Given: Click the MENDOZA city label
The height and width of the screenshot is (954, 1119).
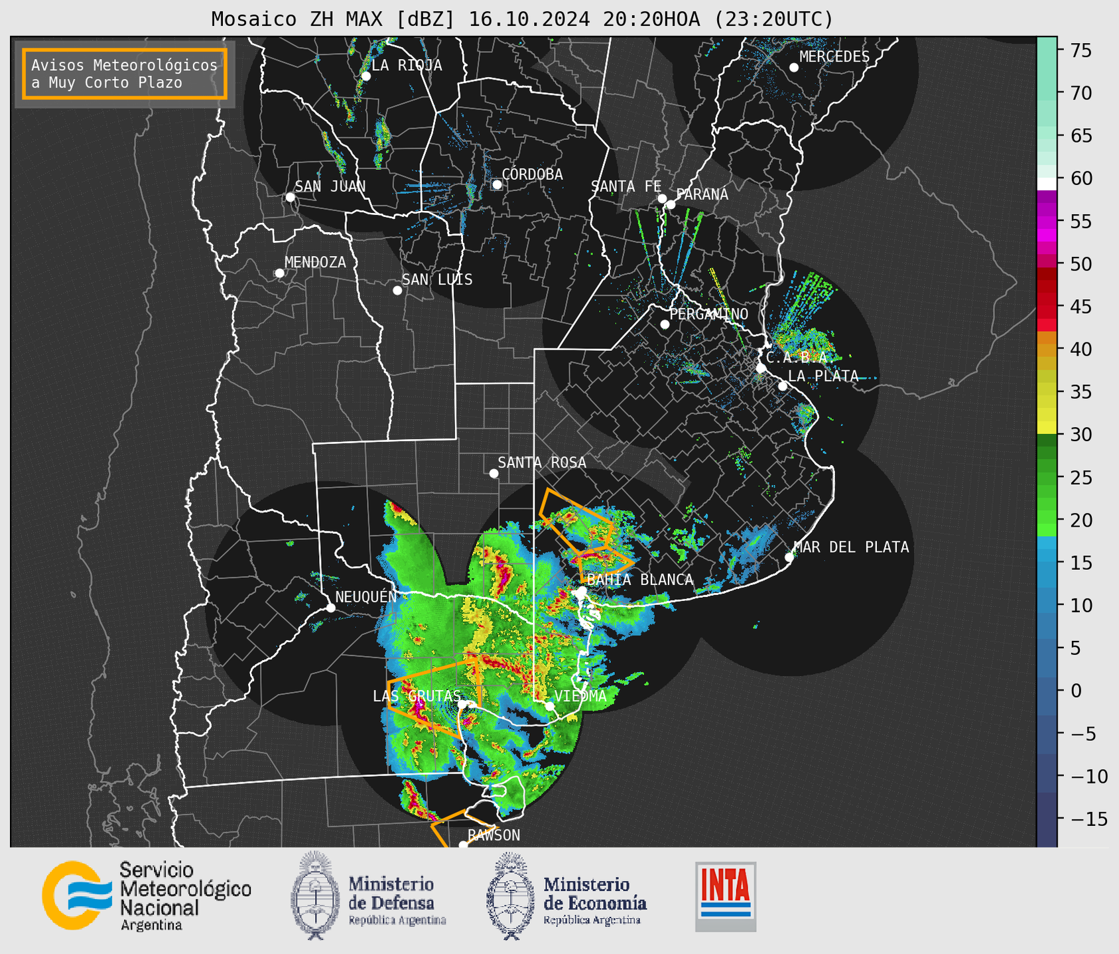Looking at the screenshot, I should pyautogui.click(x=315, y=263).
